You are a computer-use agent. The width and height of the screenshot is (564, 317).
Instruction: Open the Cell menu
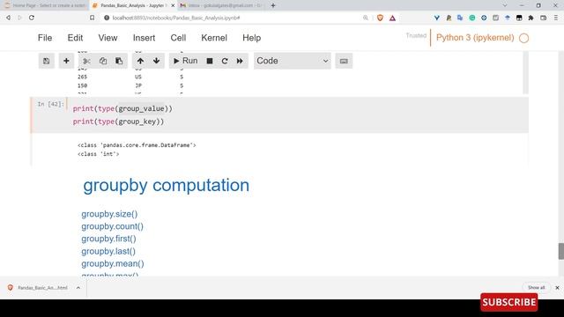(x=178, y=38)
